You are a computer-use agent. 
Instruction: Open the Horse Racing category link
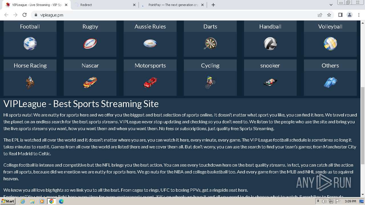[30, 65]
